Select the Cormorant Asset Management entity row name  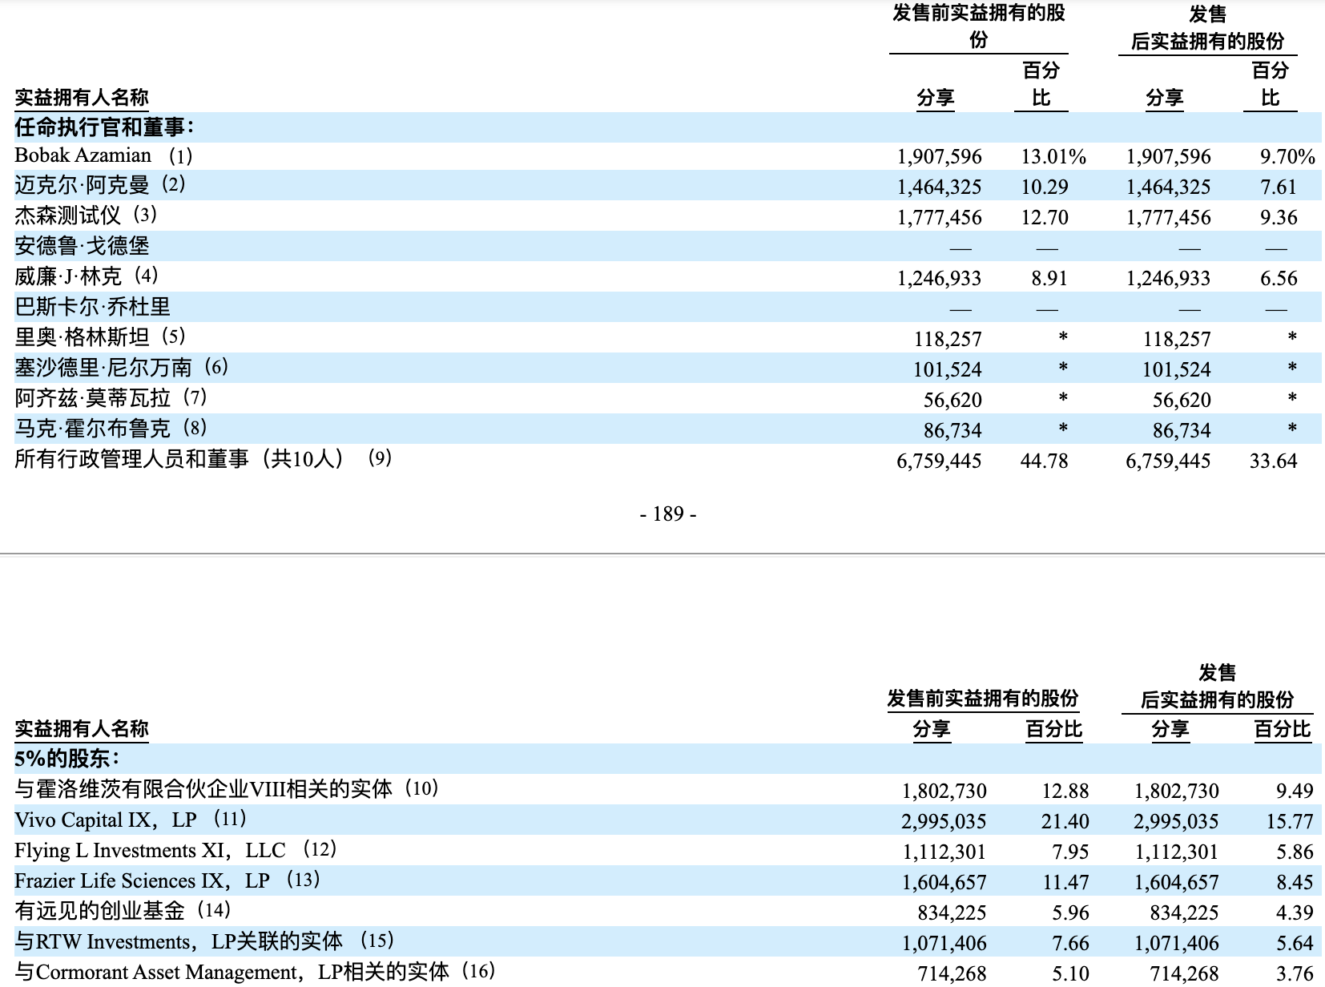pyautogui.click(x=232, y=973)
